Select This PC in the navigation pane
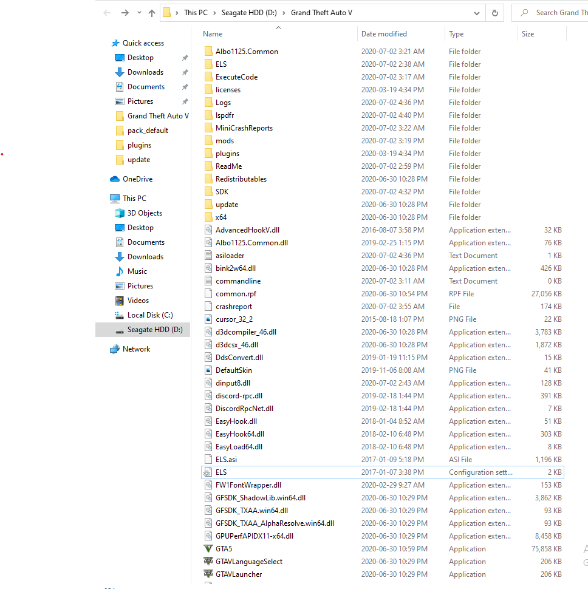The width and height of the screenshot is (588, 589). click(x=134, y=199)
